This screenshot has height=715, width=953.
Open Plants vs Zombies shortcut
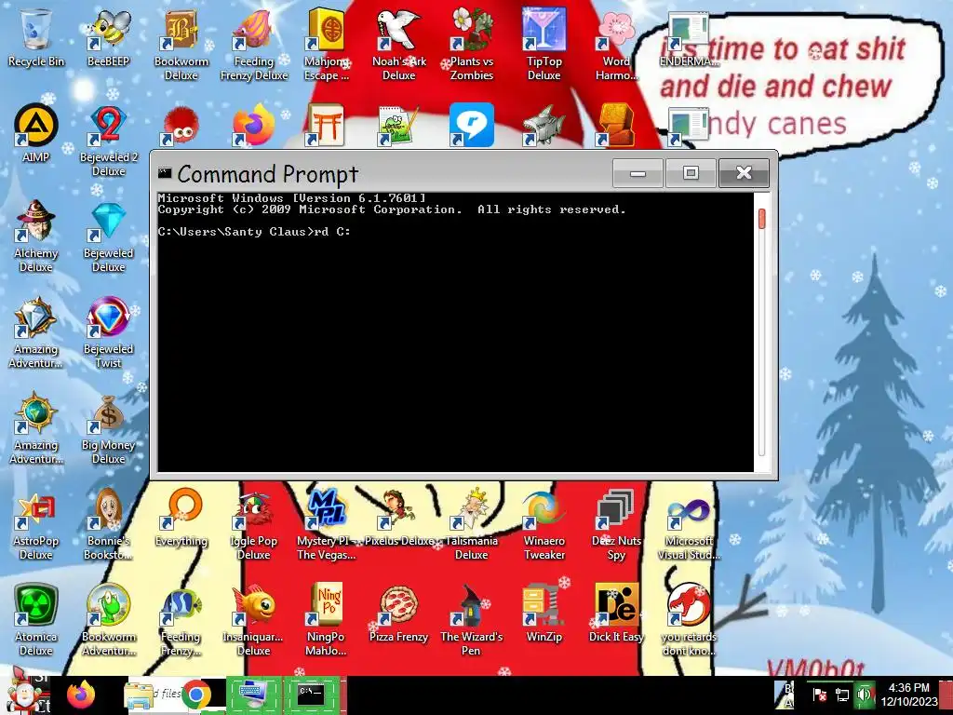[472, 44]
